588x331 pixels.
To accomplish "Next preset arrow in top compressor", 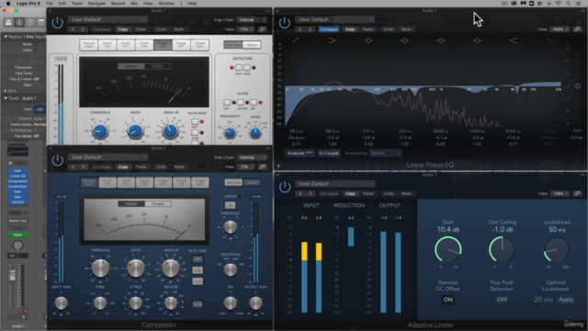I will click(83, 29).
